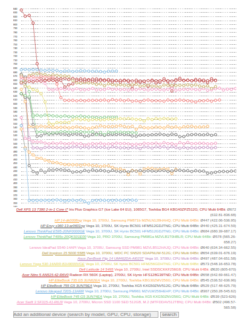Select the Lenovo IdeaPad S540-14API legend text

pos(53,248)
